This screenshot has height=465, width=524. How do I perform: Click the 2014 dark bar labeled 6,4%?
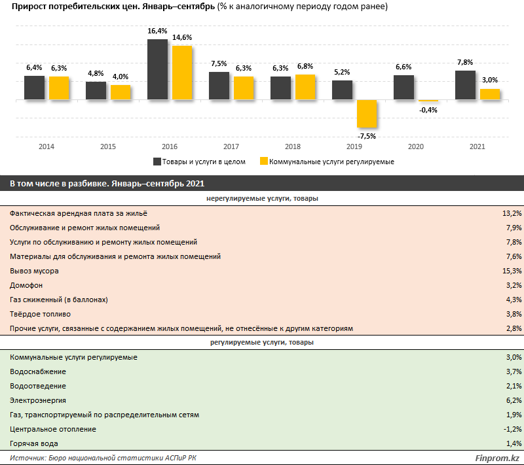35,88
